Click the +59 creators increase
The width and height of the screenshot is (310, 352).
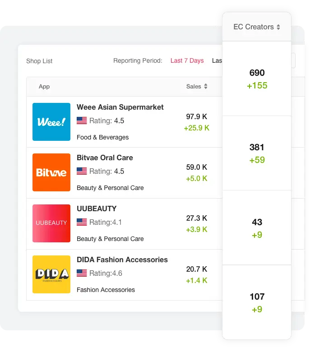point(257,160)
